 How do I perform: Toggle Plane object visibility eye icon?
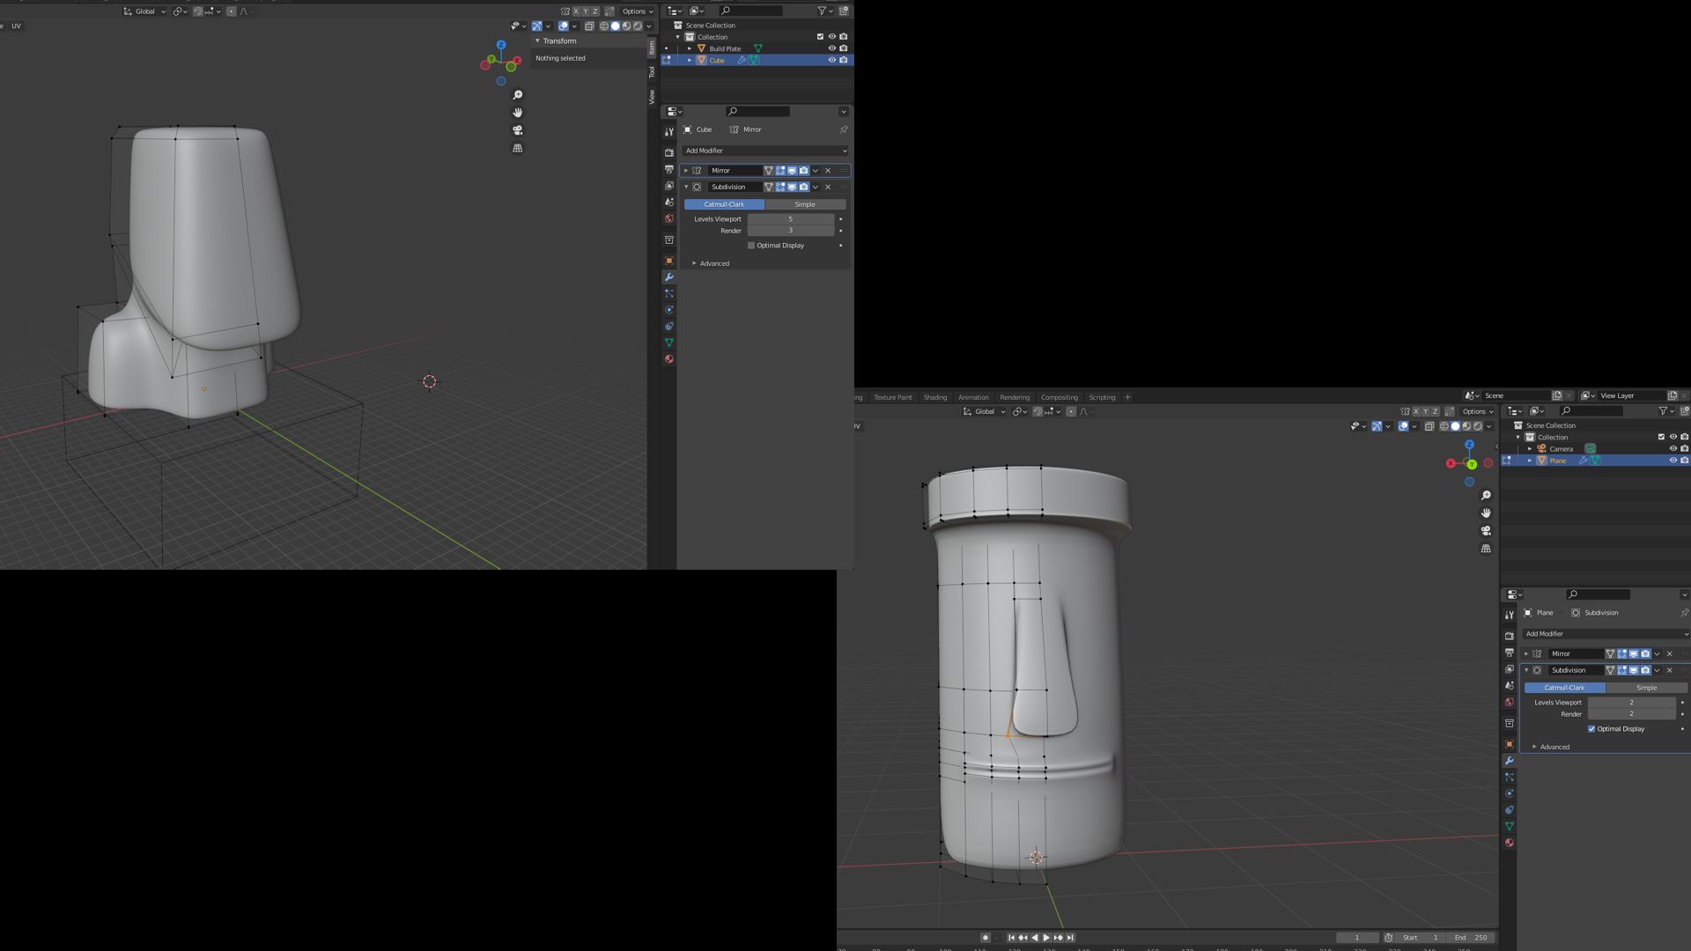tap(1673, 461)
